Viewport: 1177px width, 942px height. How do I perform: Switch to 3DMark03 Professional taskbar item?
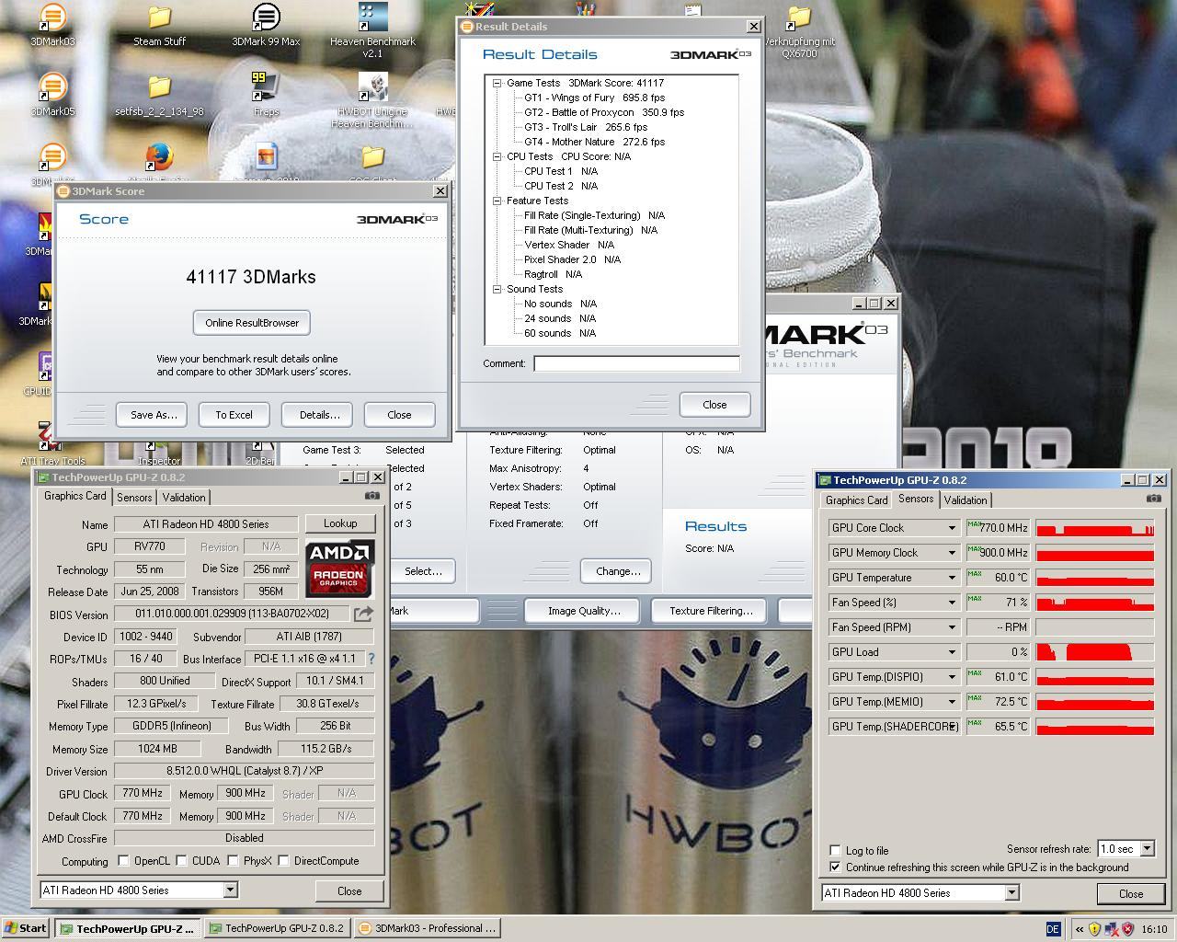[x=428, y=928]
